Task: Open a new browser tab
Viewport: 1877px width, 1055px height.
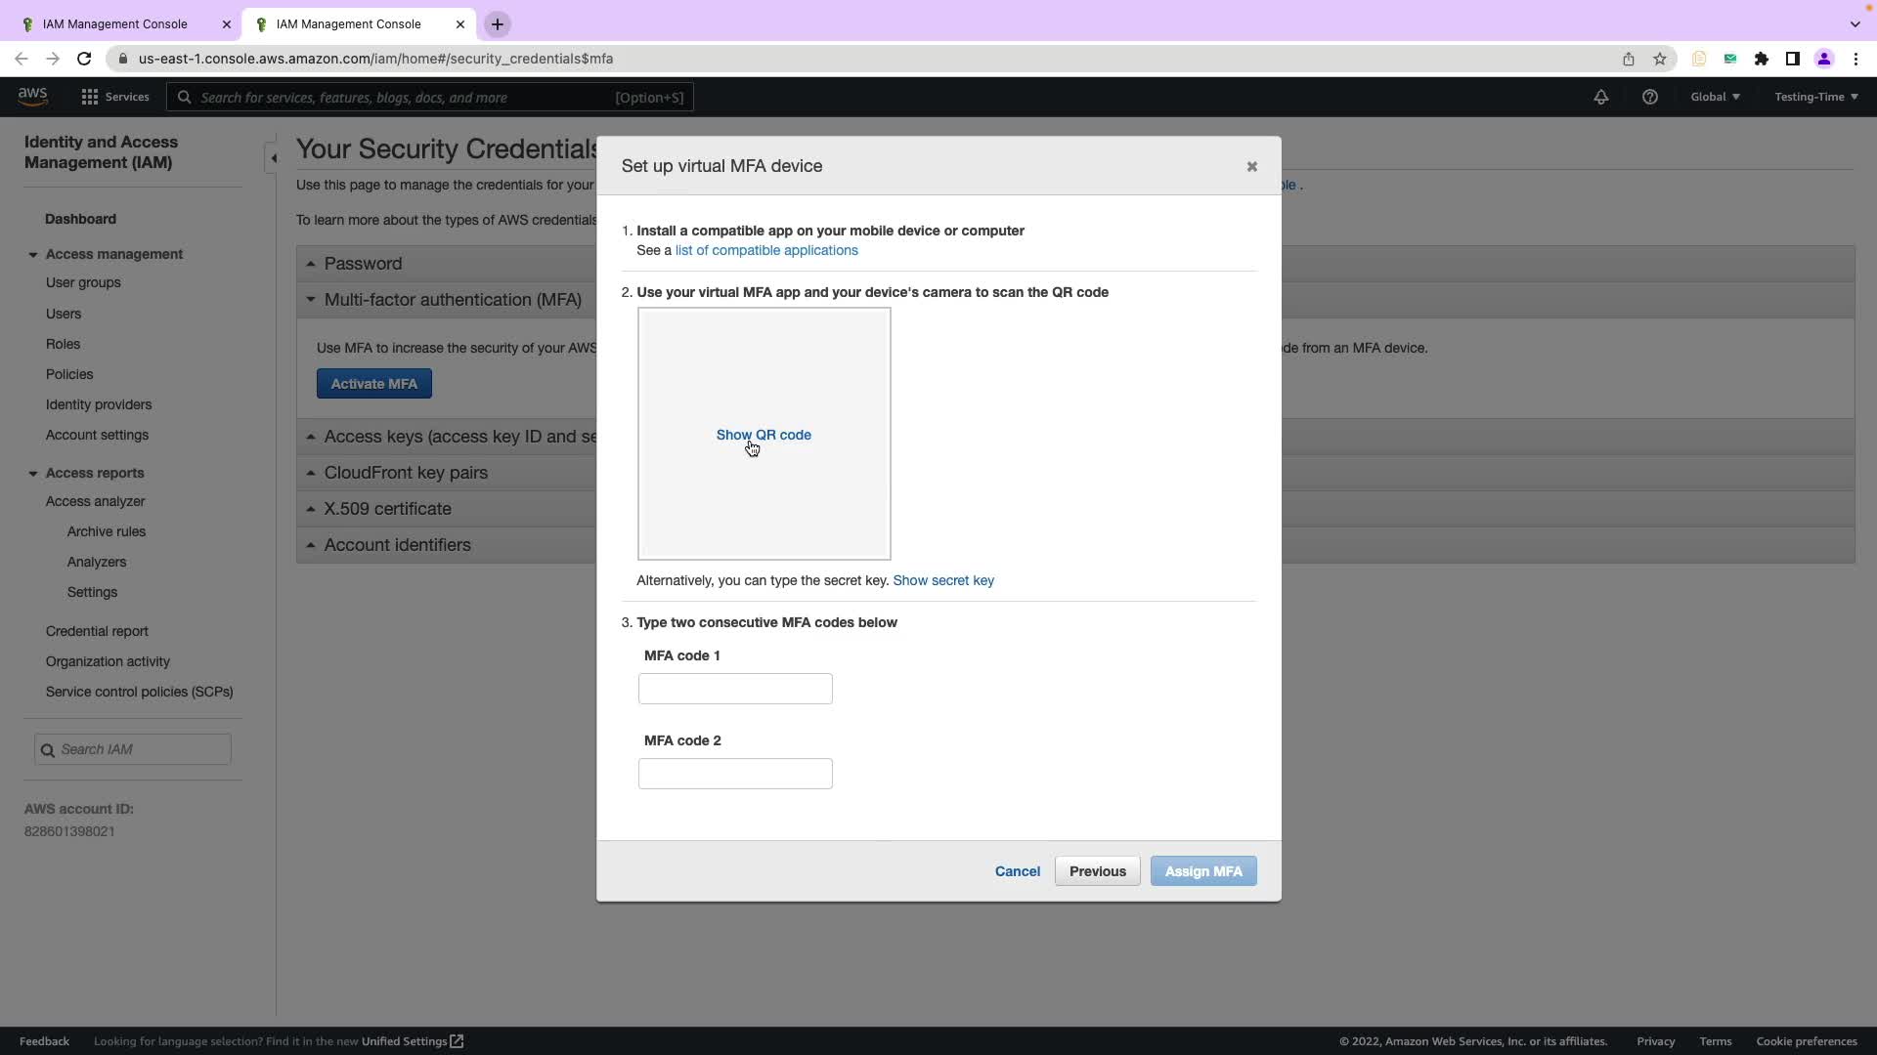Action: pos(497,24)
